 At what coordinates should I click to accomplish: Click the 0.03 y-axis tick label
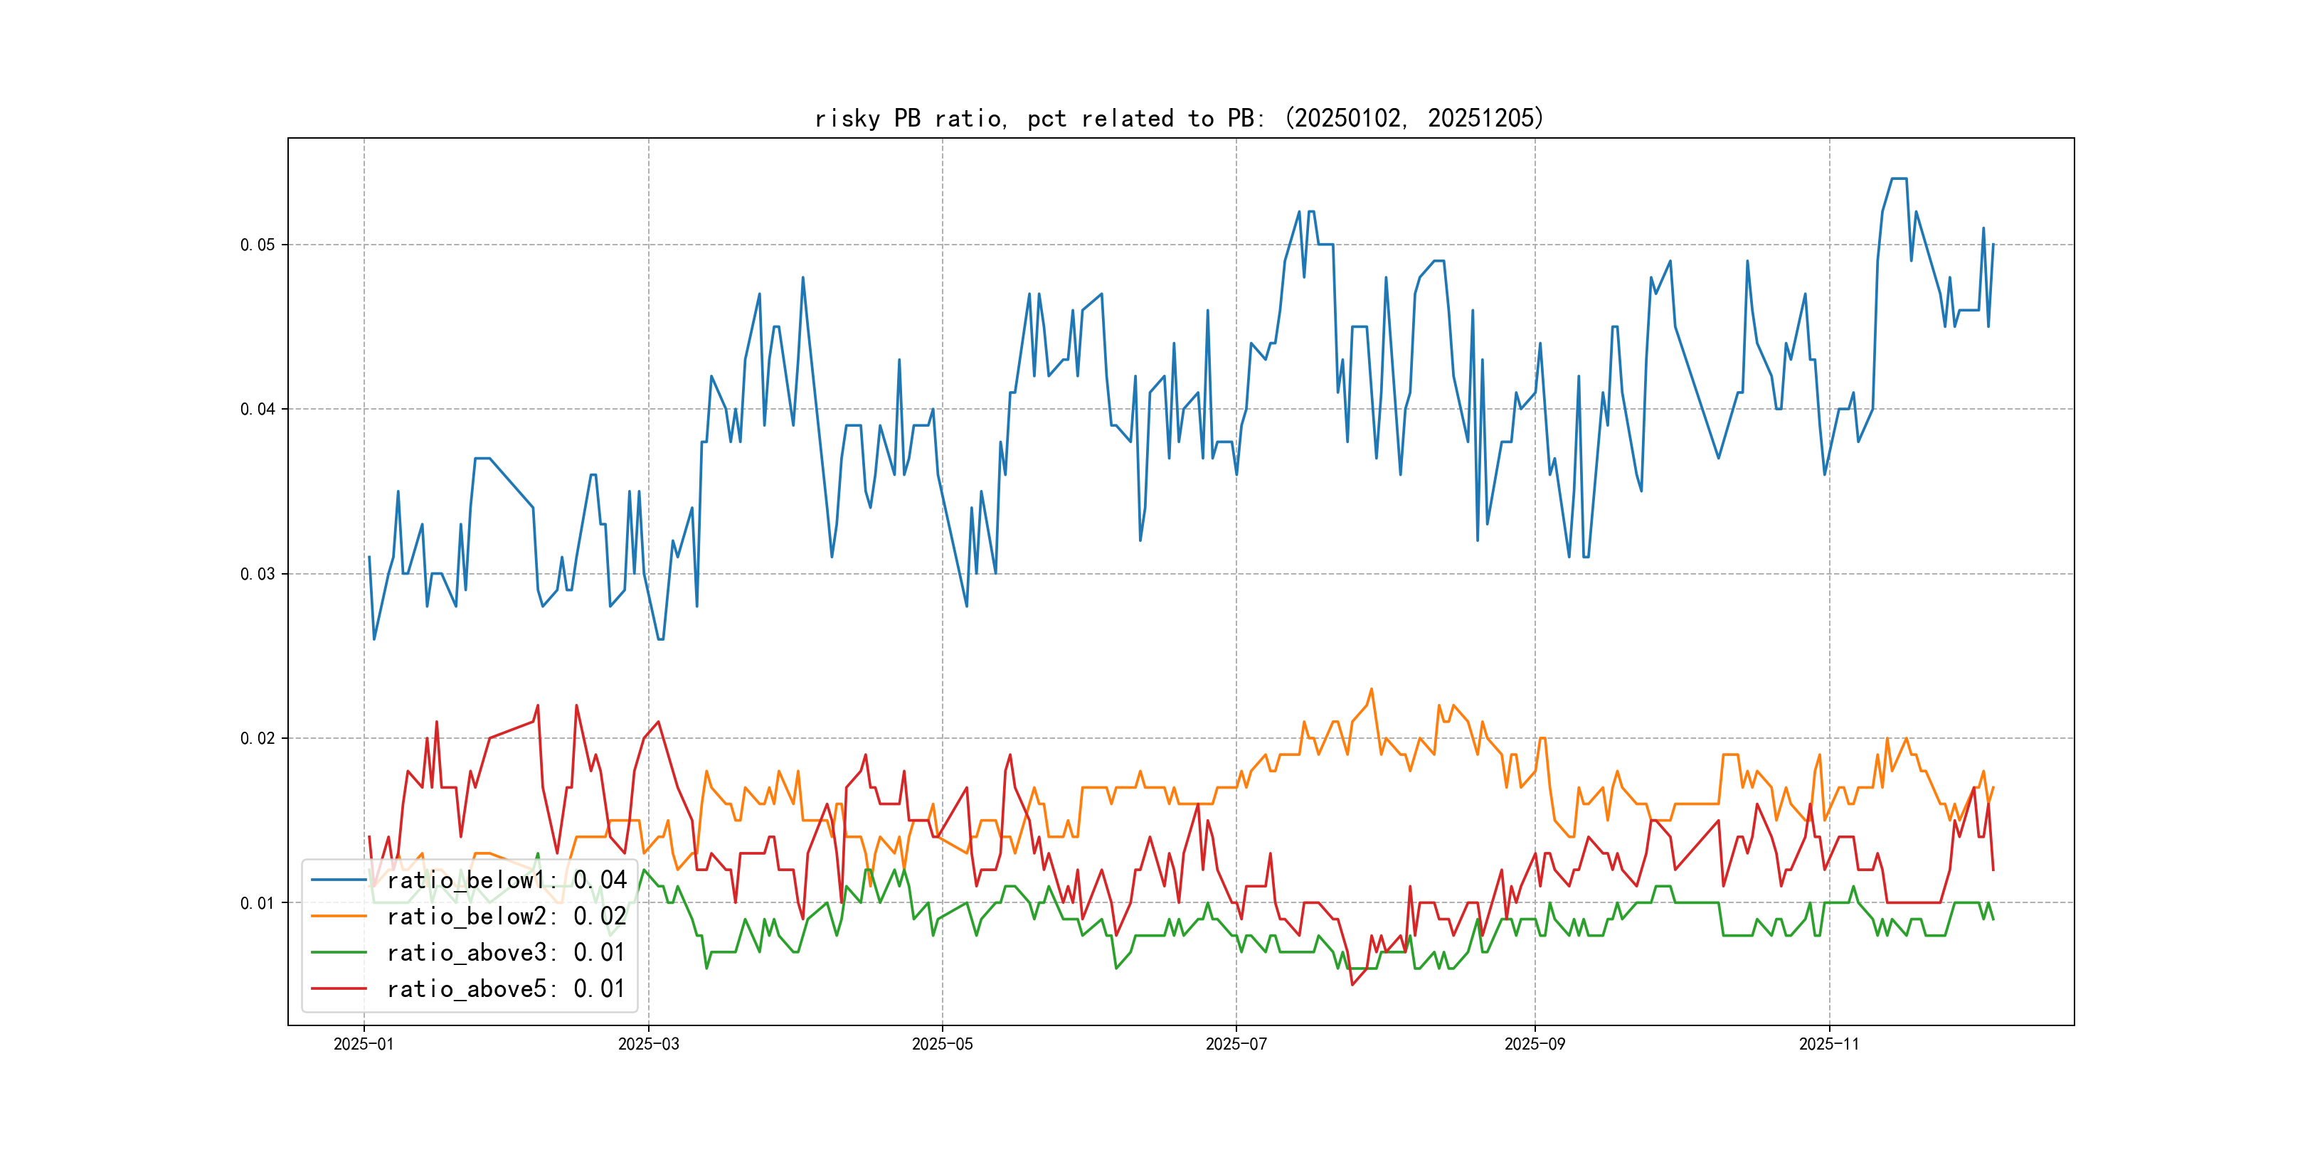point(257,574)
